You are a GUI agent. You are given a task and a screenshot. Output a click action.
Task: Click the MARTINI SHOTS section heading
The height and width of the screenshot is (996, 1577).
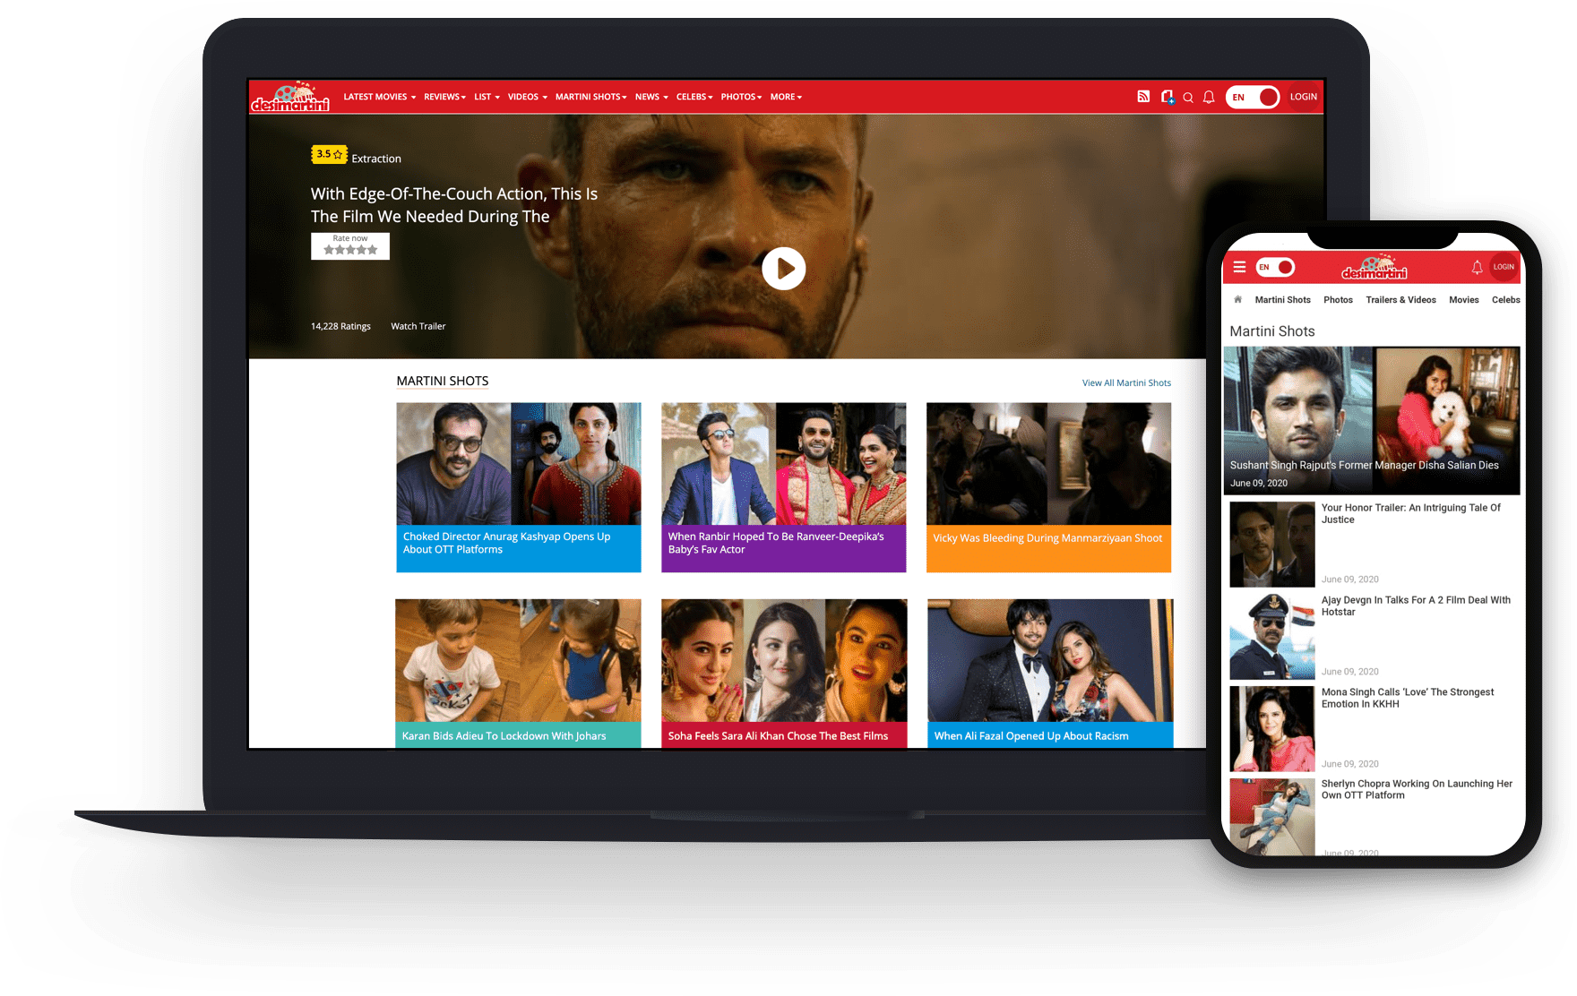click(443, 381)
